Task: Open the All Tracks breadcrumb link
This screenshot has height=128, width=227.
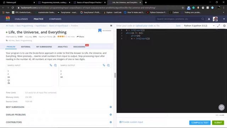Action: click(10, 26)
